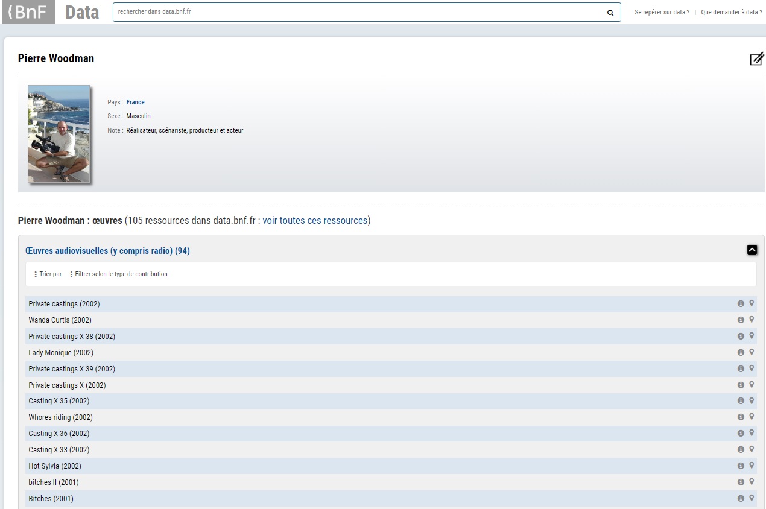
Task: Click the BnF logo
Action: click(28, 12)
